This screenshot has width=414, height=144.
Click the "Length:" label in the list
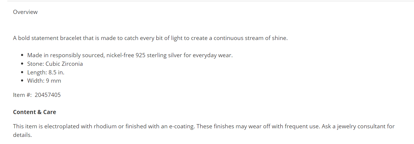37,73
